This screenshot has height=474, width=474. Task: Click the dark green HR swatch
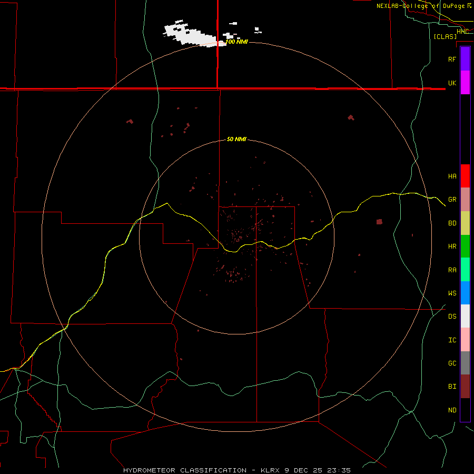465,246
